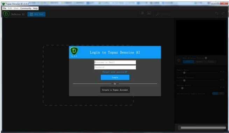Click the blue Login button
Viewport: 229px width, 133px height.
tap(115, 77)
